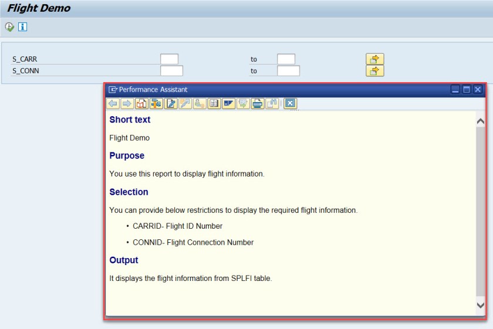
Task: Click the scroll down arrow in help panel
Action: pyautogui.click(x=481, y=306)
